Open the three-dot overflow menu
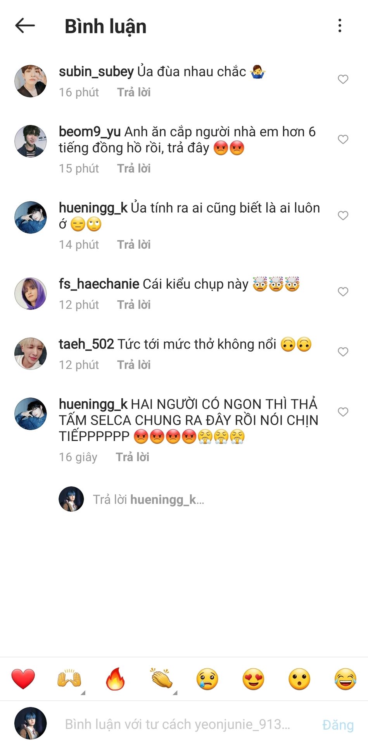368x746 pixels. click(340, 26)
